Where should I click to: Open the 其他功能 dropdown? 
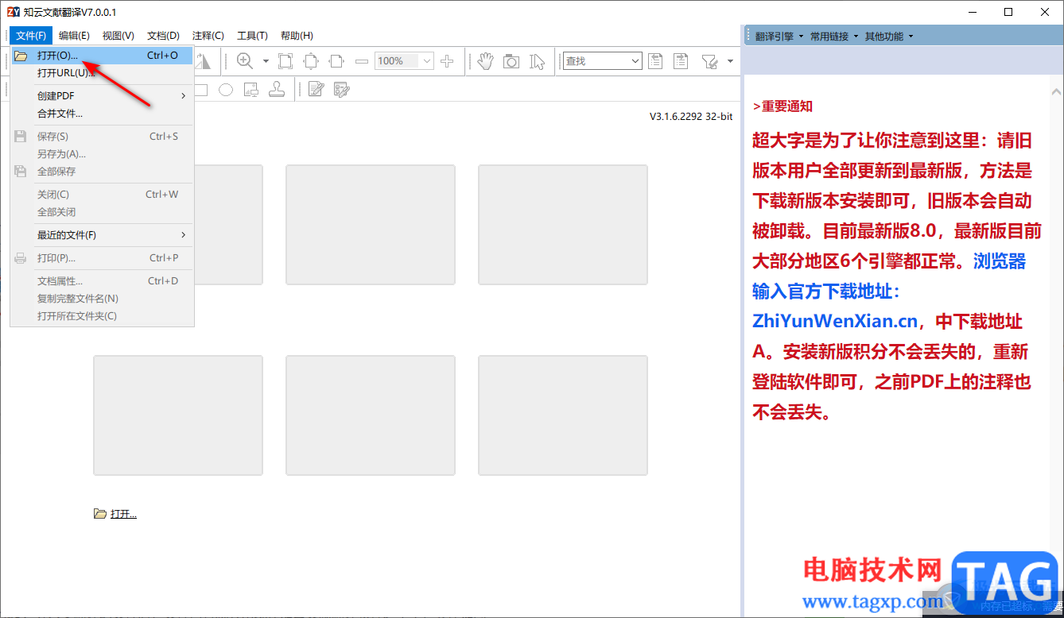889,36
